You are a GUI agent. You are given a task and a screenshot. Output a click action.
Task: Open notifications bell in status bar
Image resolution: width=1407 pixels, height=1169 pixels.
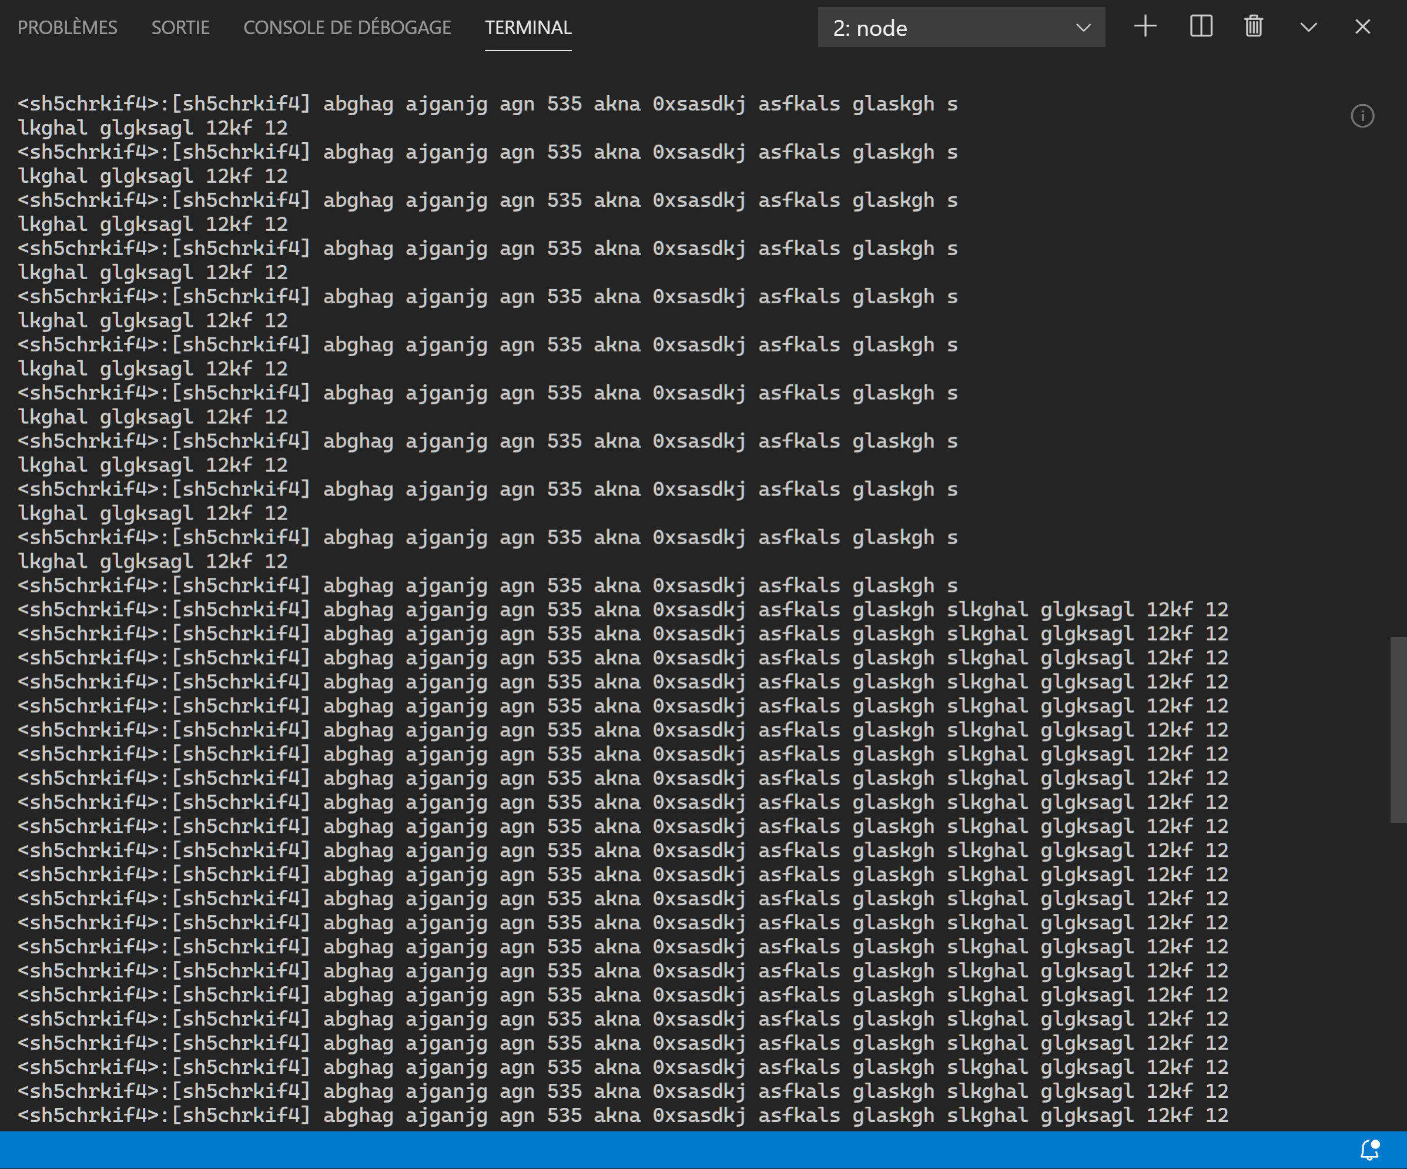click(1370, 1150)
